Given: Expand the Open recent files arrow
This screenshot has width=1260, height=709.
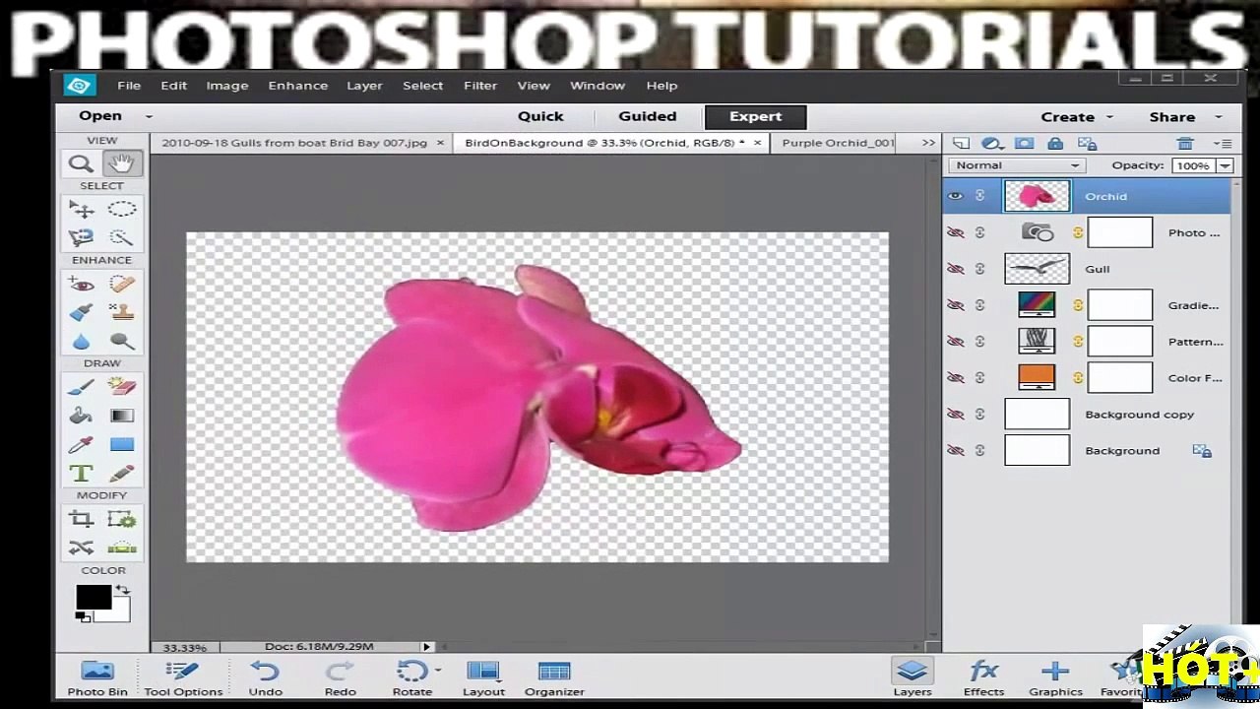Looking at the screenshot, I should click(x=149, y=116).
